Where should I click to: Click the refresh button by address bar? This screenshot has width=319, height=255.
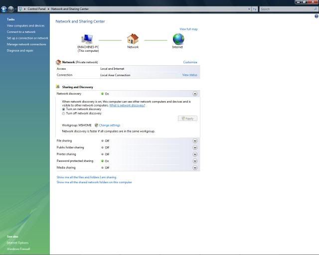point(254,9)
